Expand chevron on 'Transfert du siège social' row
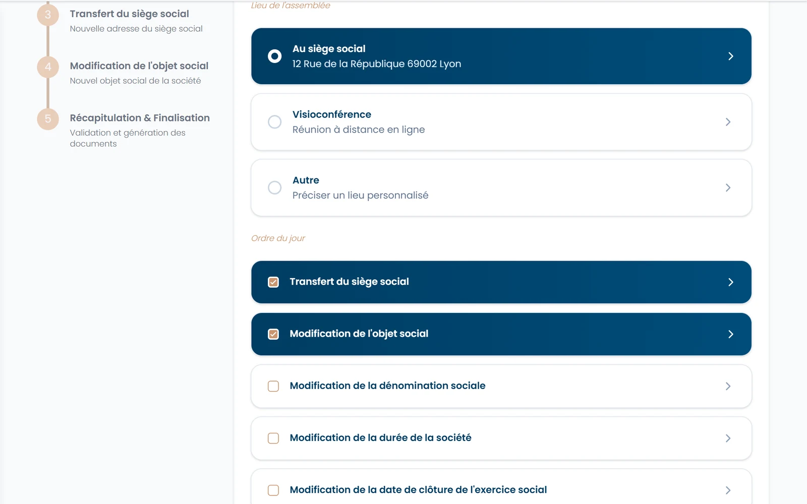 pos(730,282)
